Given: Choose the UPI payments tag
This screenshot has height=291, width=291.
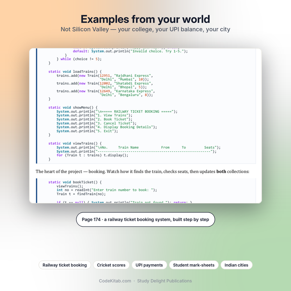Looking at the screenshot, I should coord(149,265).
